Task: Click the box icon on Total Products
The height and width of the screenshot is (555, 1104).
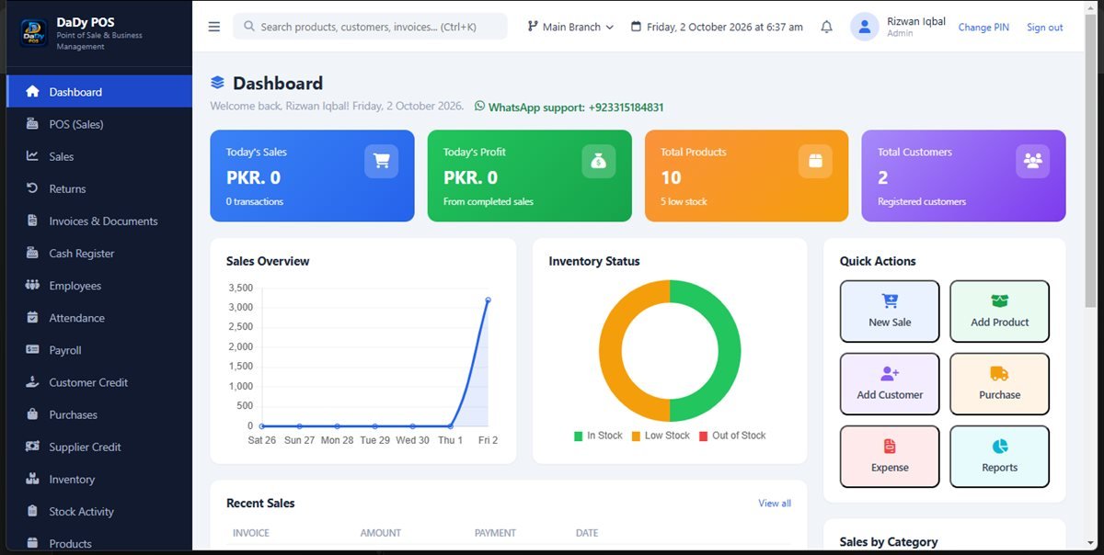Action: (x=815, y=162)
